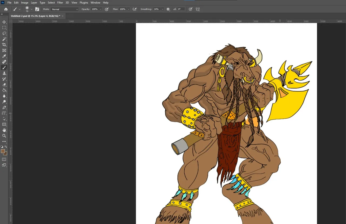Select the Move tool
This screenshot has width=346, height=224.
click(x=4, y=22)
